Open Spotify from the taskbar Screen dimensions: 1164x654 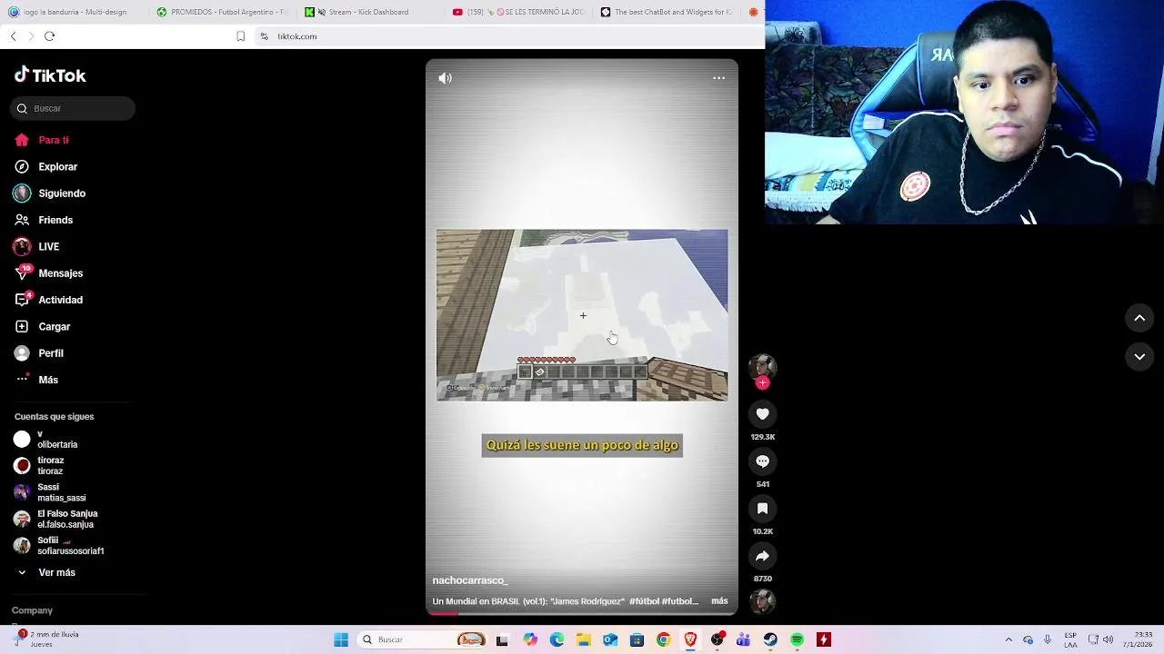click(797, 639)
